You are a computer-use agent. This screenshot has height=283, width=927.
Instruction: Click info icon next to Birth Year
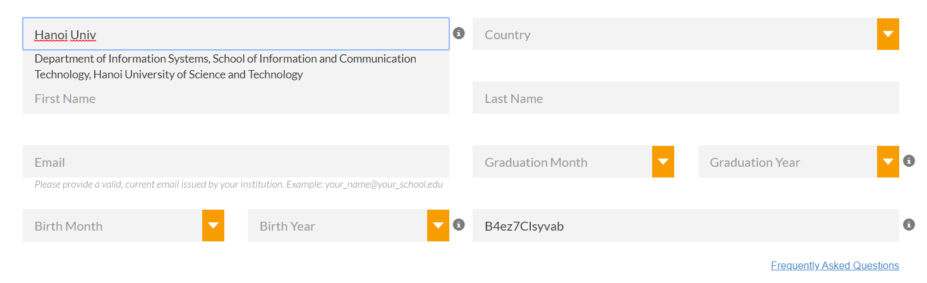pos(459,225)
